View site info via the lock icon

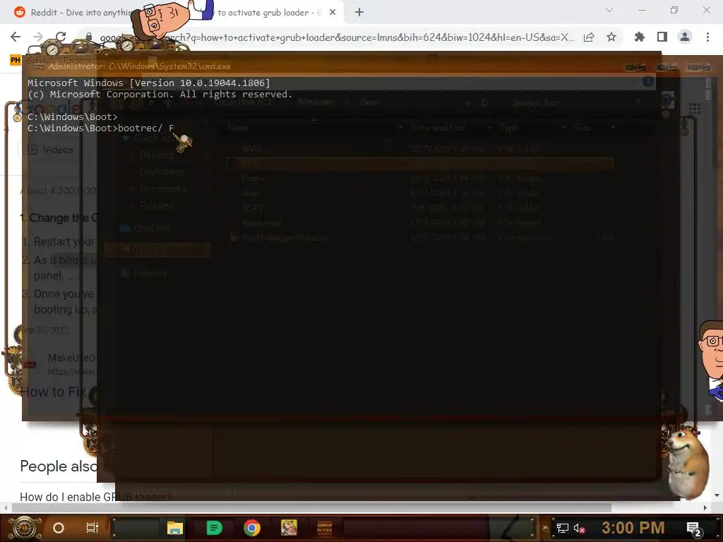(x=89, y=37)
